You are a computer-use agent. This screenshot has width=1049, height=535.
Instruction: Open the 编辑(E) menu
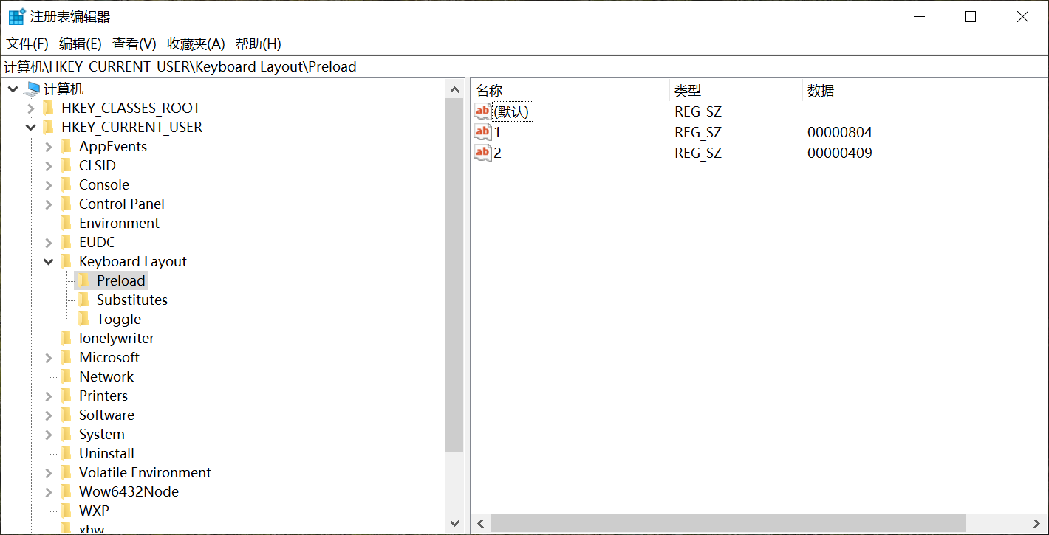click(x=81, y=44)
